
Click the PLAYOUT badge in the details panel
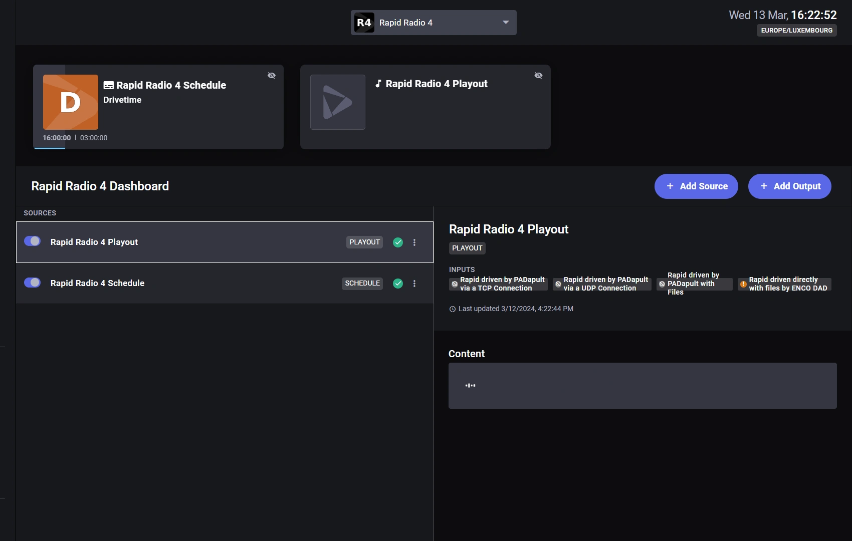click(x=467, y=248)
